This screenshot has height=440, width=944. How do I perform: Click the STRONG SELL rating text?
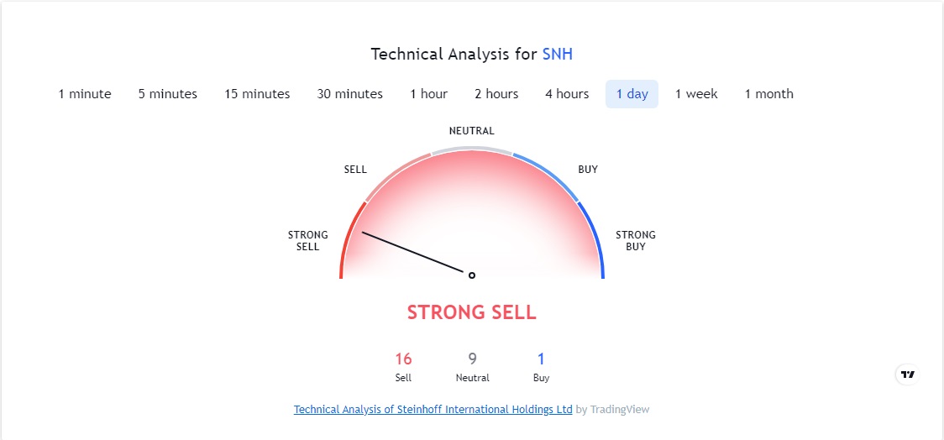click(x=471, y=312)
